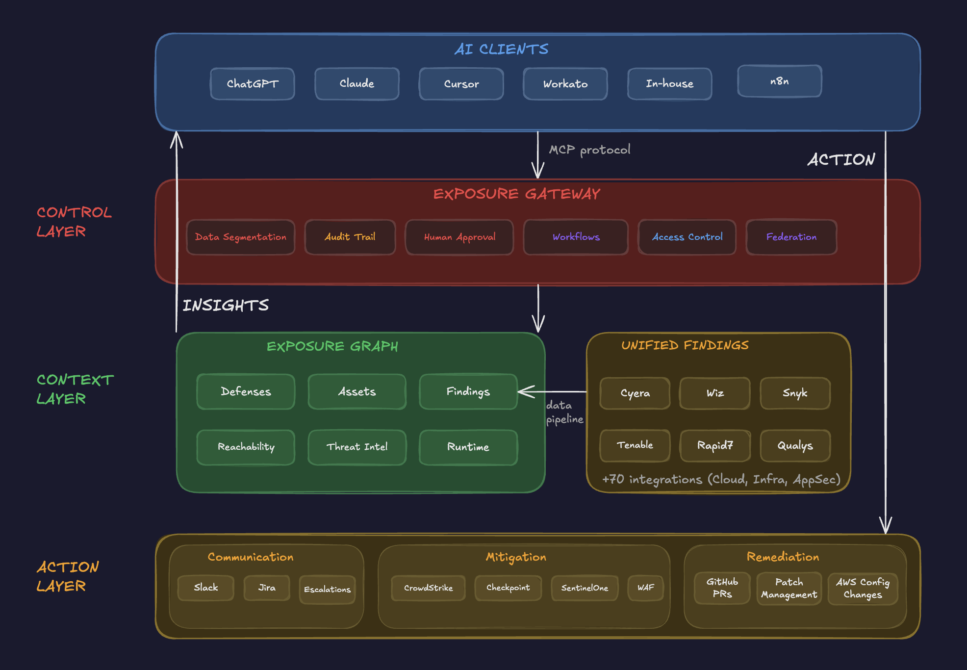Open the Workflows gateway box
The height and width of the screenshot is (670, 967).
(x=576, y=237)
